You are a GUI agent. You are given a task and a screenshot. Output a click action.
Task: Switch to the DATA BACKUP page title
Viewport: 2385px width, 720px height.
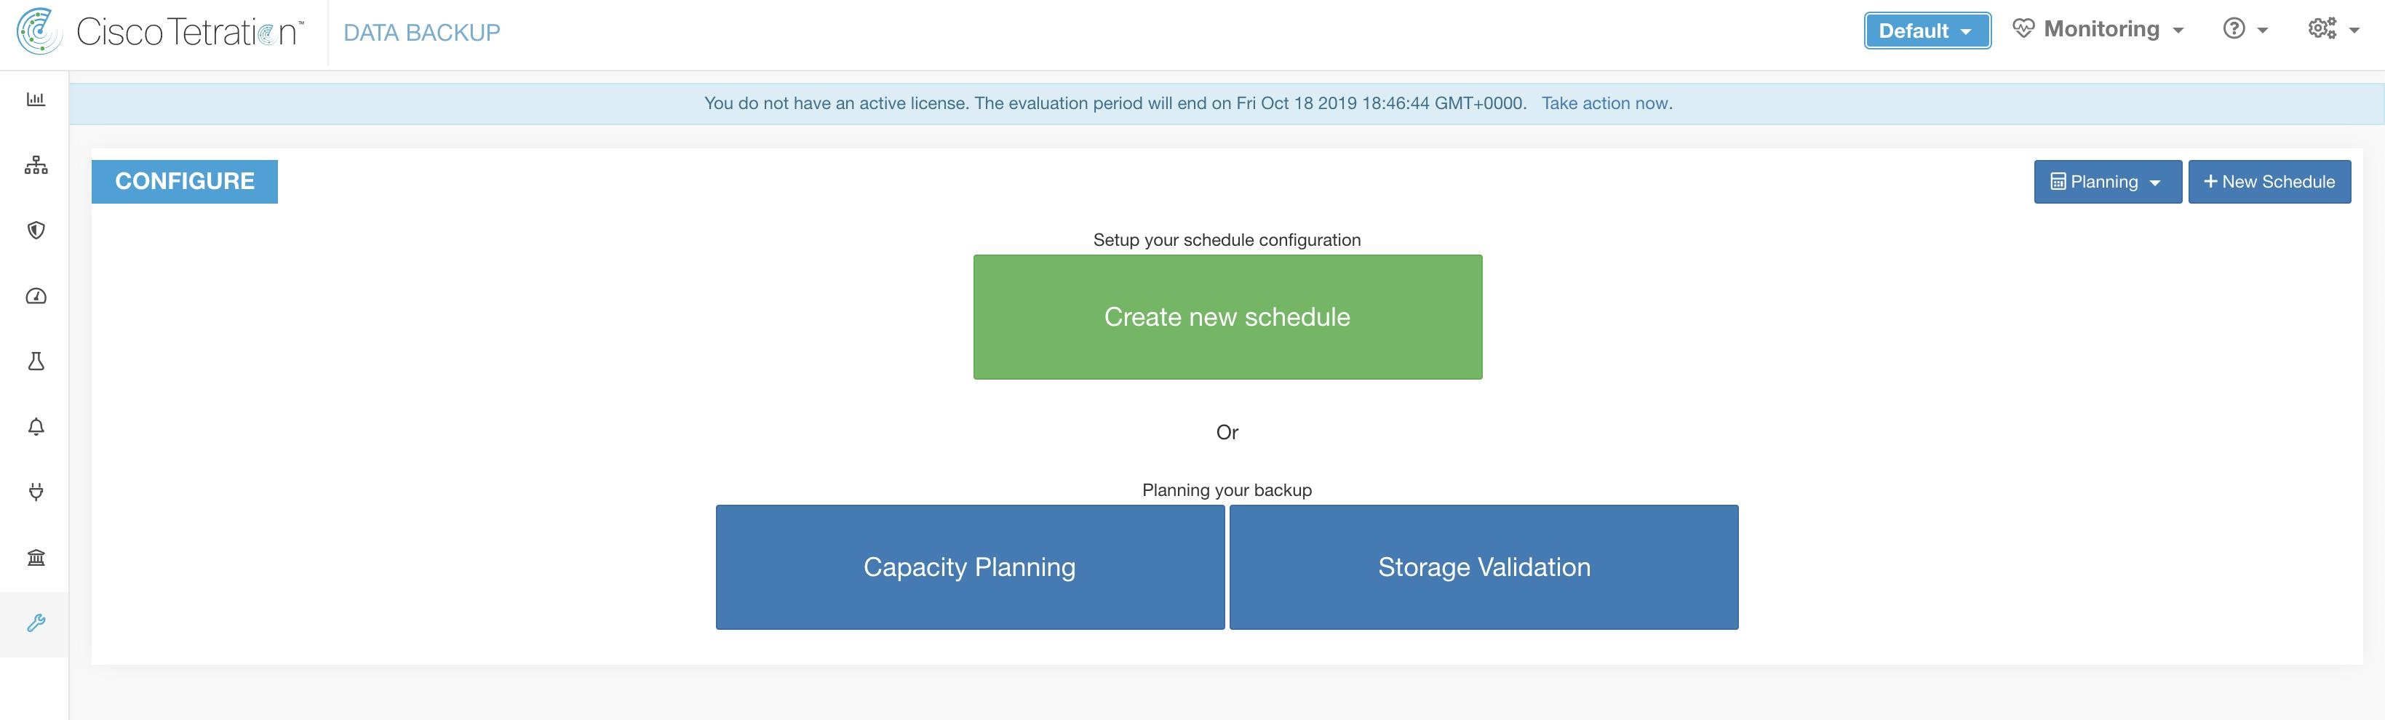pos(421,31)
